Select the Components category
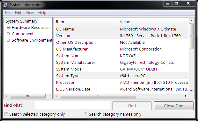The height and width of the screenshot is (121, 198). point(24,34)
